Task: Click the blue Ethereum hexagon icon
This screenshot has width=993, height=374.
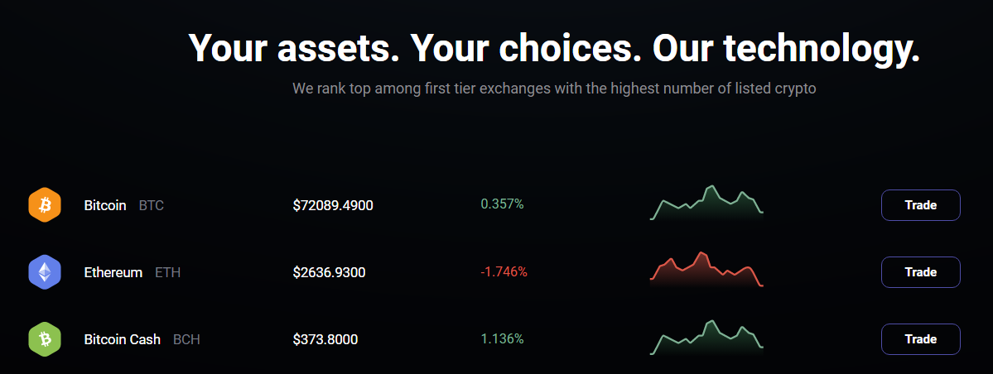Action: tap(45, 272)
